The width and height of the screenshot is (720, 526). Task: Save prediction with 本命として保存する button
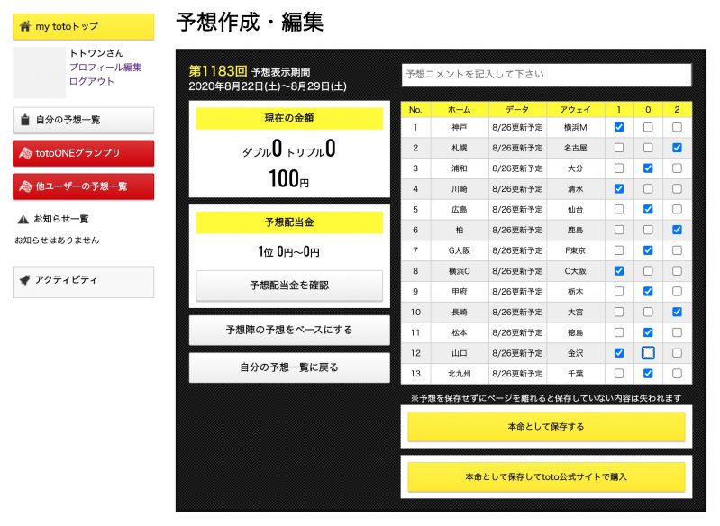[545, 427]
